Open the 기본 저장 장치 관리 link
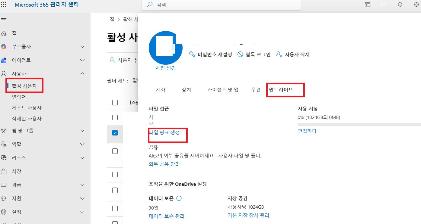421x224 pixels. click(248, 215)
